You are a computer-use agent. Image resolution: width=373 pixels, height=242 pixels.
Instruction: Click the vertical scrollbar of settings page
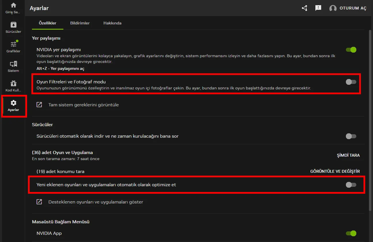pos(370,121)
